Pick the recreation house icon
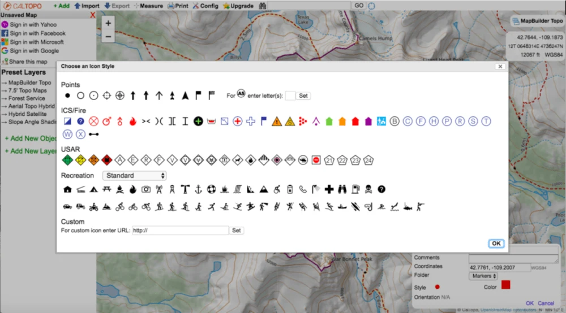Screen dimensions: 566x313 point(67,189)
